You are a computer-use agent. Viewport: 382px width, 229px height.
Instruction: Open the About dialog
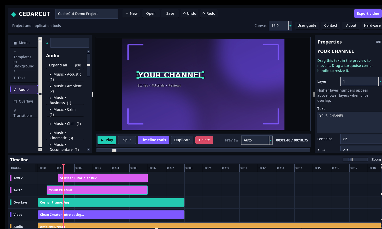point(351,25)
